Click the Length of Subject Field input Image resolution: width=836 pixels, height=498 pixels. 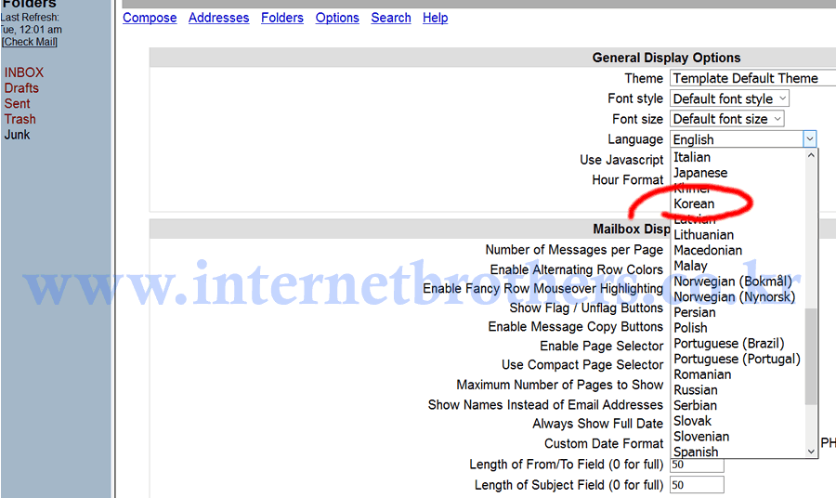click(696, 485)
